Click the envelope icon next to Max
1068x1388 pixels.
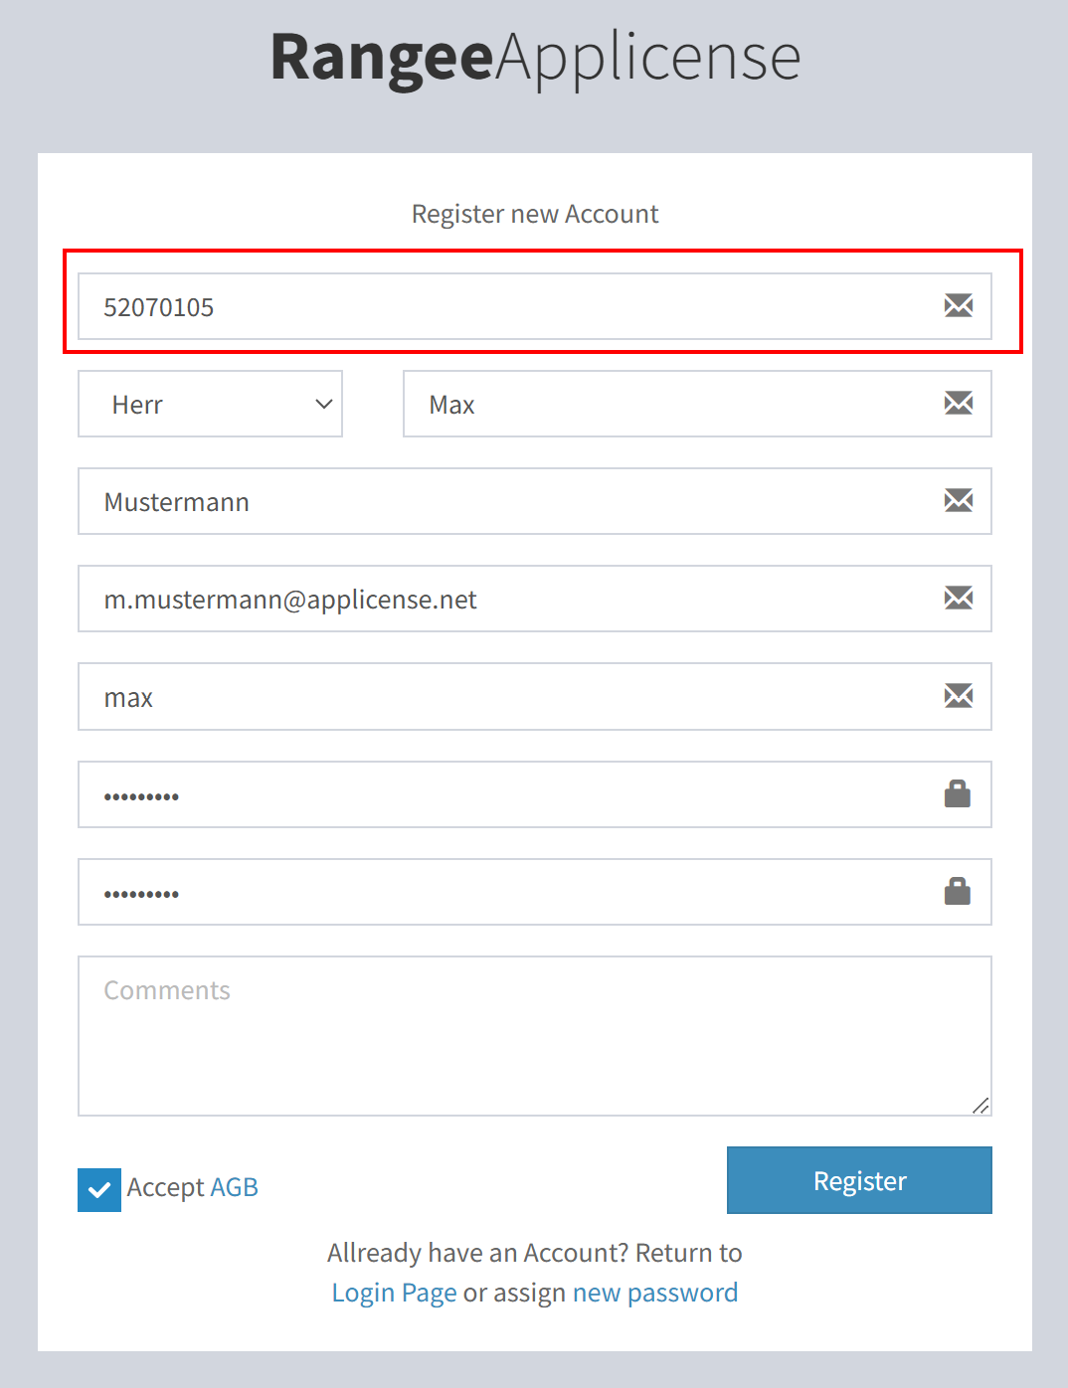click(x=958, y=404)
